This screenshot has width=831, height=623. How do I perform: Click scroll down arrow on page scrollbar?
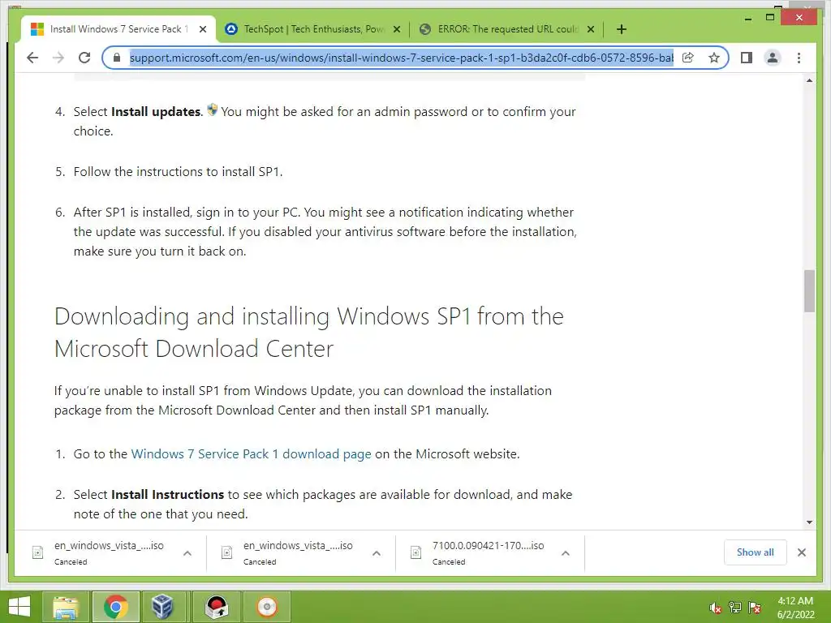pyautogui.click(x=809, y=522)
